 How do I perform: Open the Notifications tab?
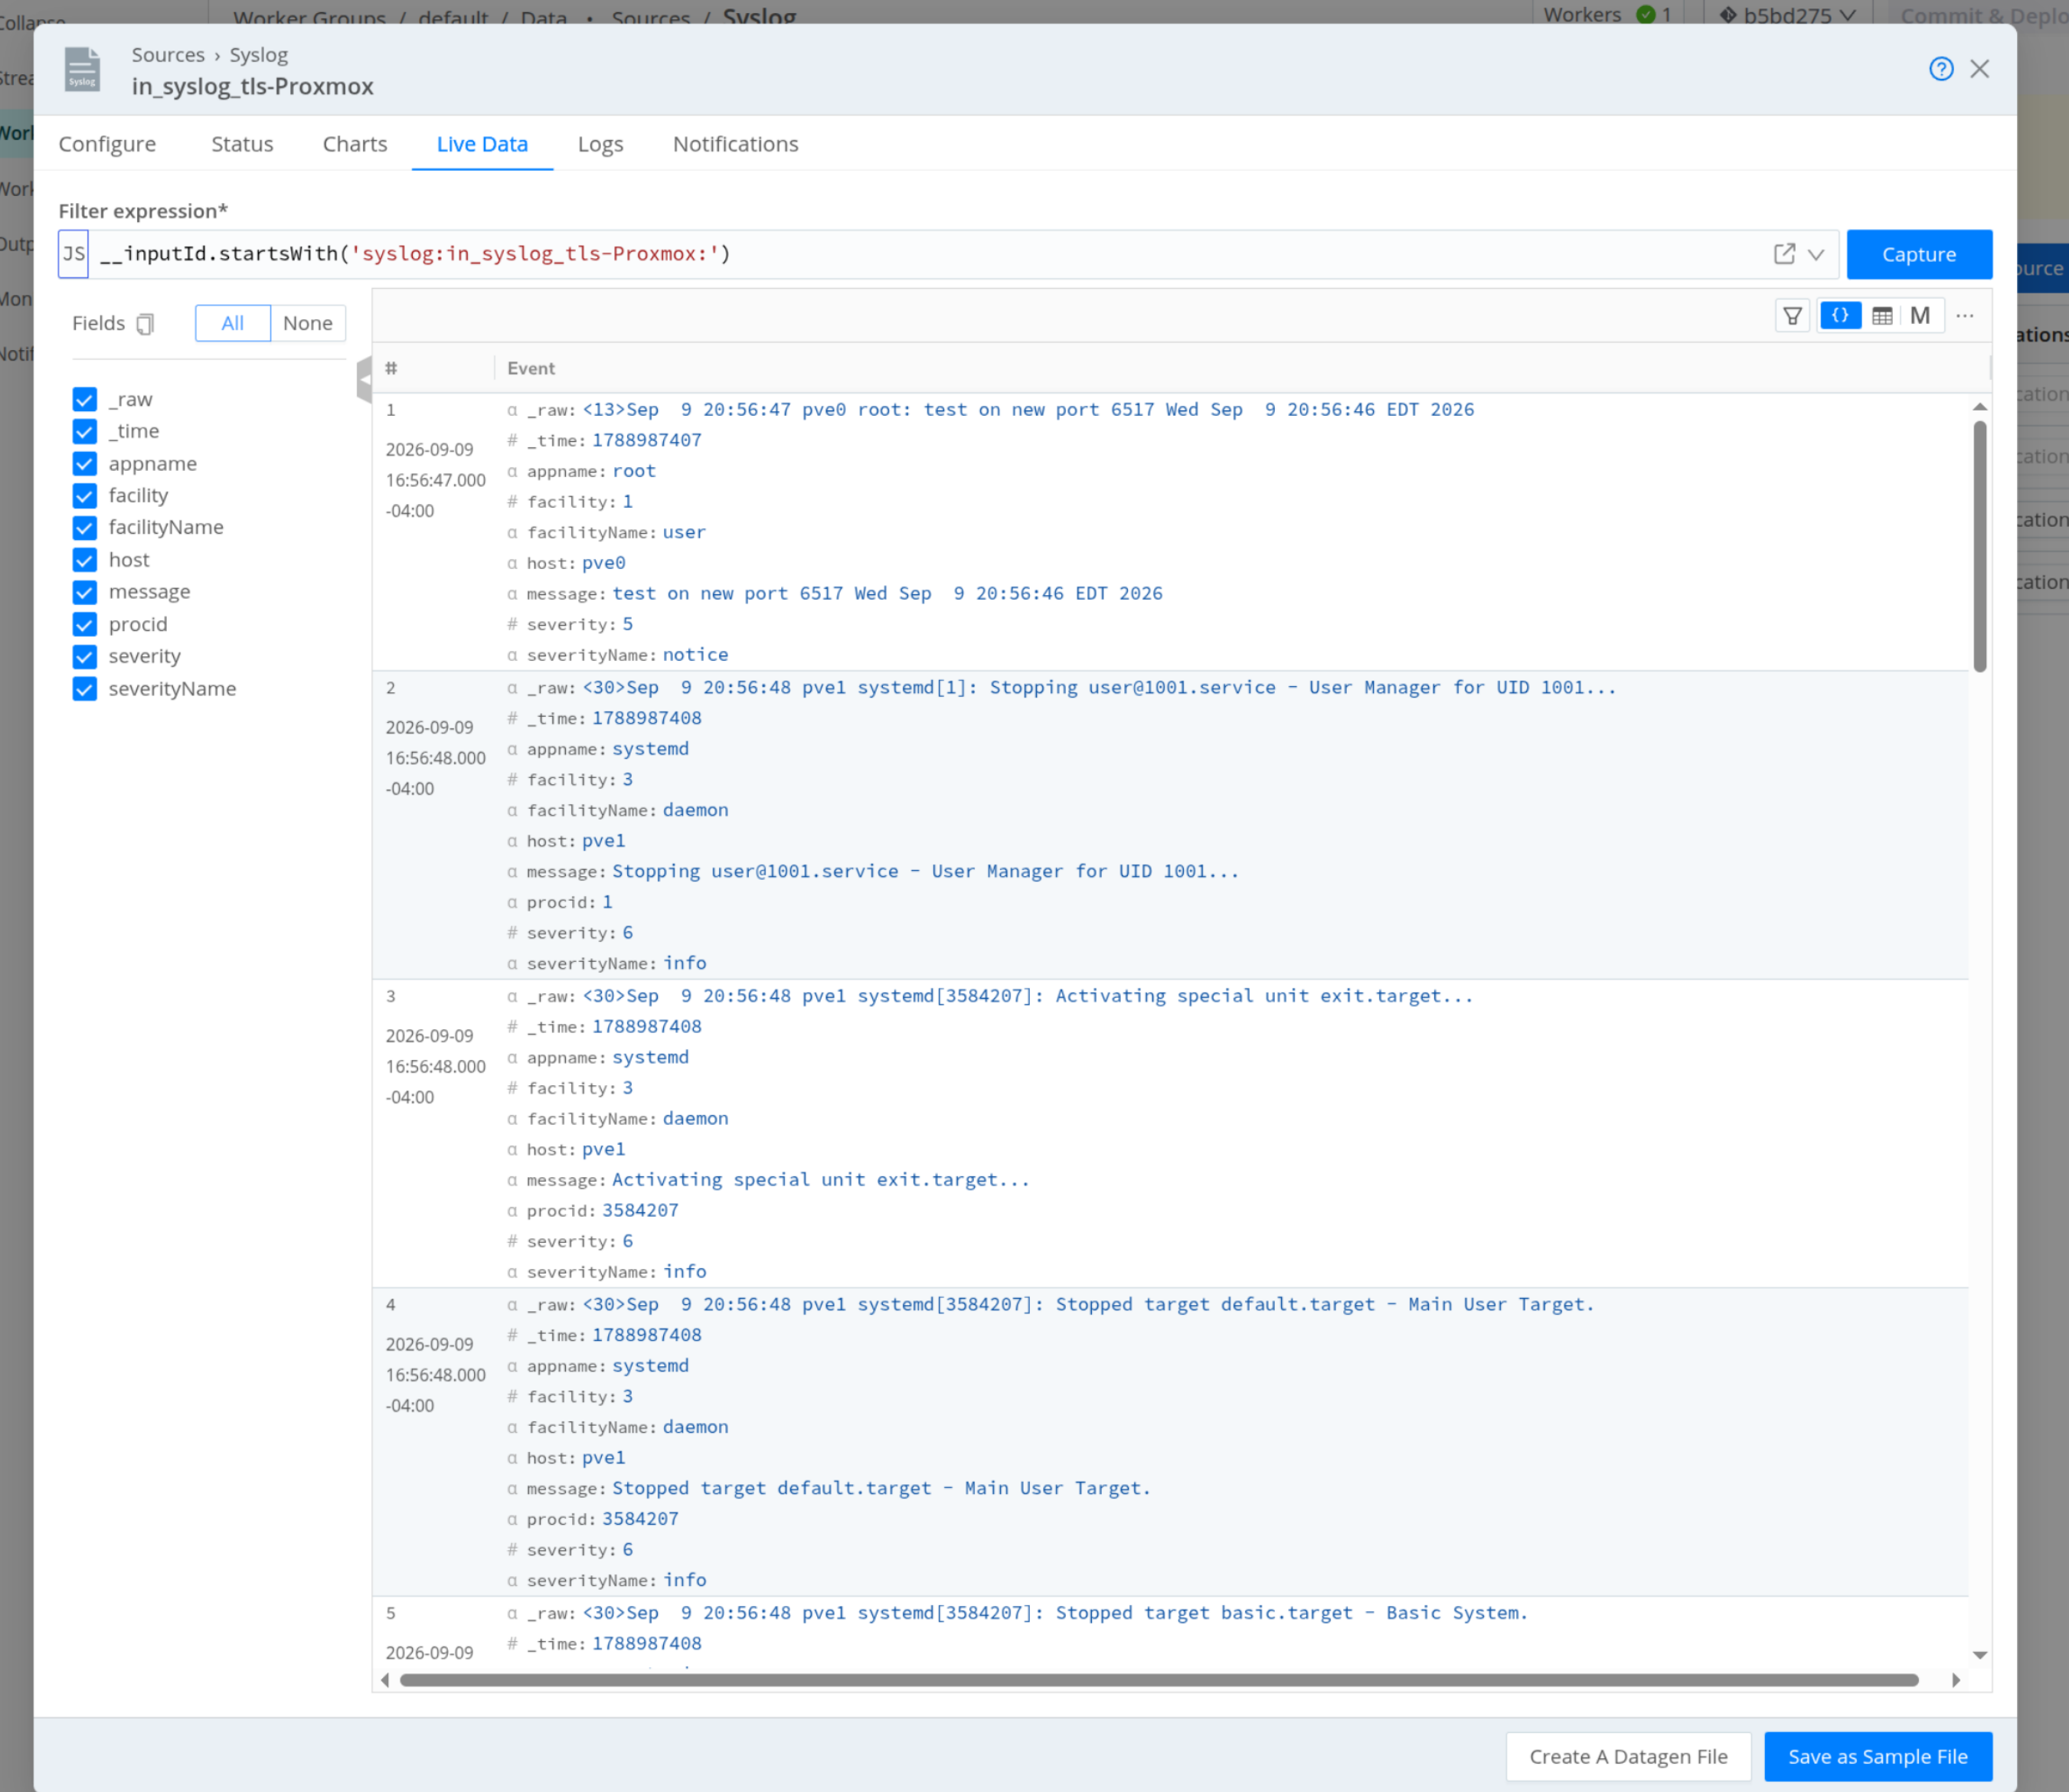click(735, 144)
